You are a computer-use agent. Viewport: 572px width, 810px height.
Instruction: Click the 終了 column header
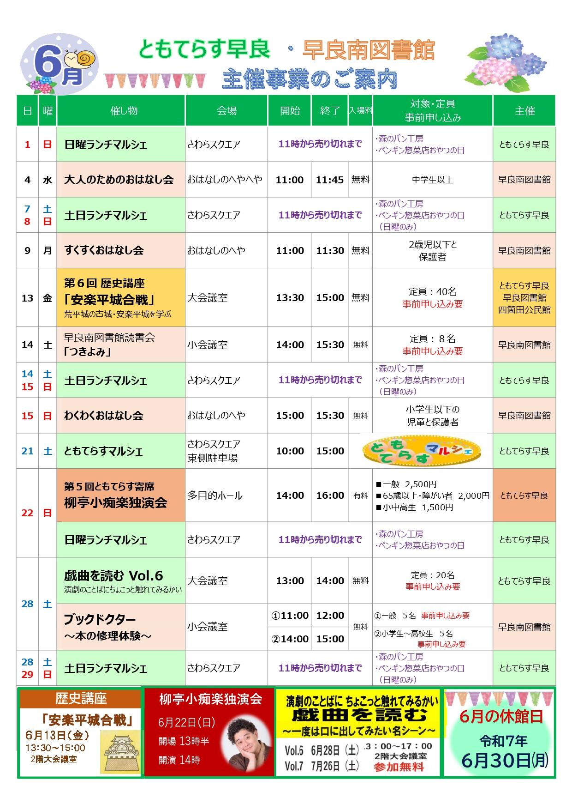(330, 110)
